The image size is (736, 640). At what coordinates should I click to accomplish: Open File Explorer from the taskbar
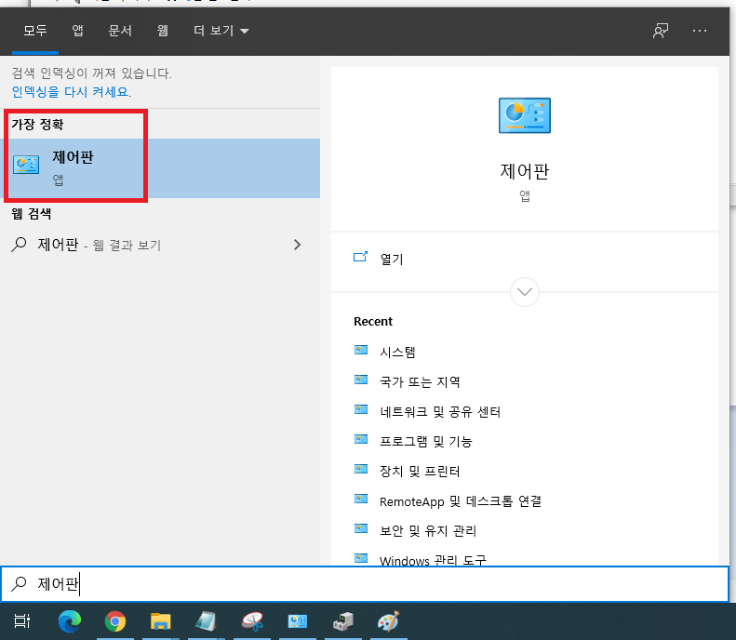pyautogui.click(x=161, y=621)
